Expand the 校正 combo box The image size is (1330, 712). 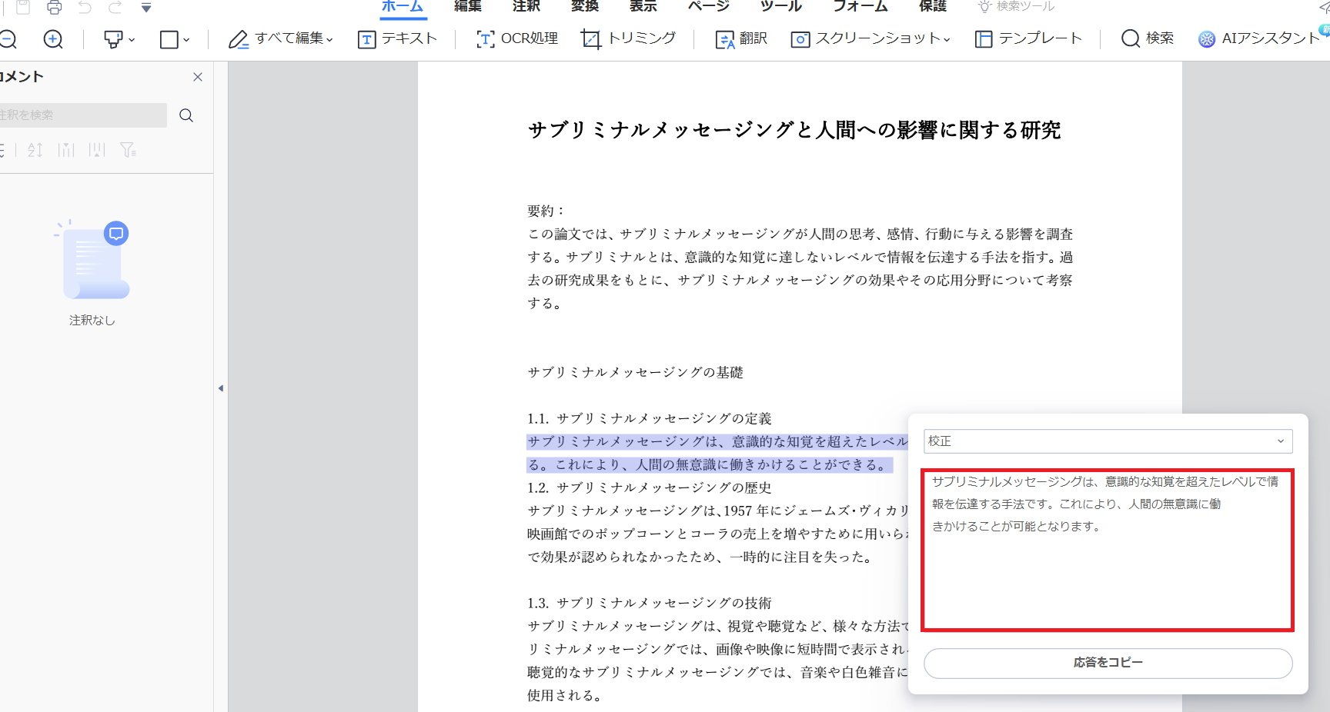[x=1108, y=441]
